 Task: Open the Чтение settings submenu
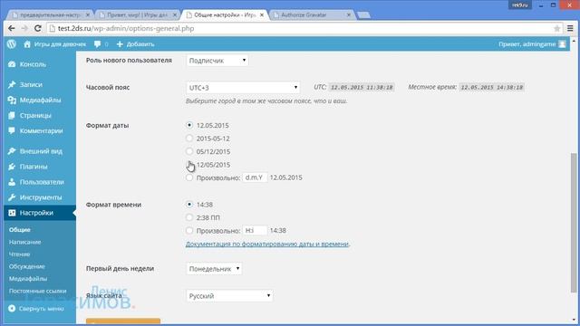click(20, 254)
